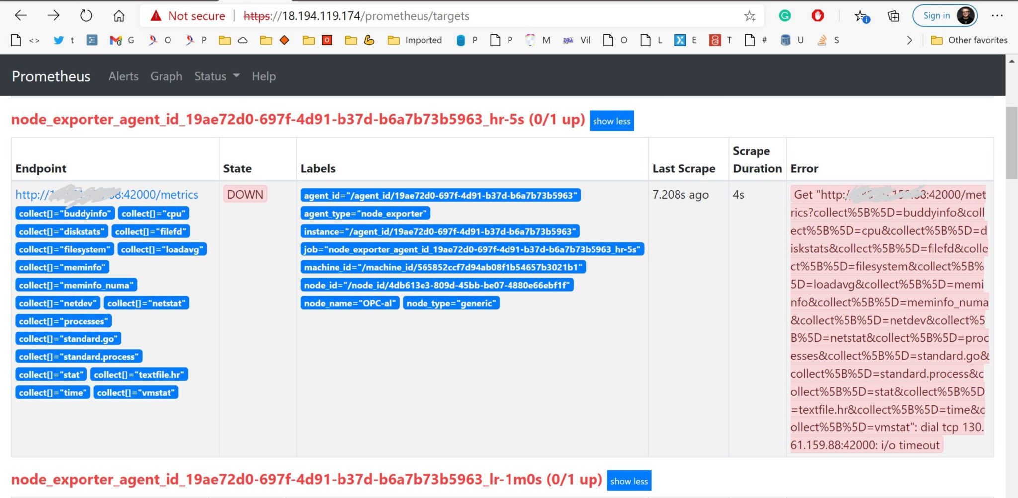Click show less for lr-1m0s job
This screenshot has width=1018, height=498.
click(629, 481)
